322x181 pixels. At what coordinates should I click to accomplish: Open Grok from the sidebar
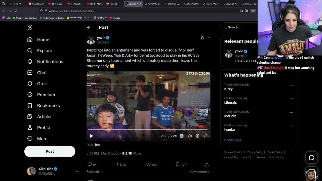[x=37, y=84]
